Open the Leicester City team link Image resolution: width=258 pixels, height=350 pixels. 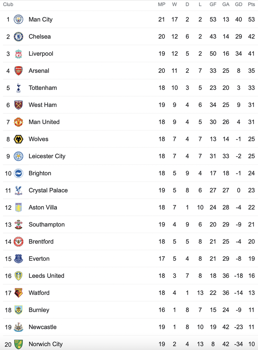point(47,156)
